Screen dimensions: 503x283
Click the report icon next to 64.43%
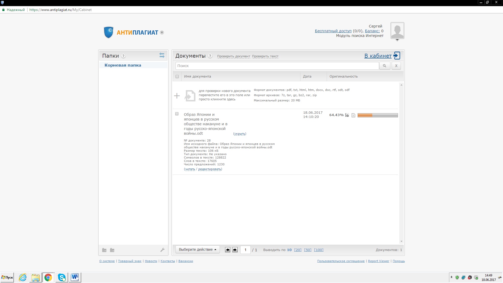347,115
